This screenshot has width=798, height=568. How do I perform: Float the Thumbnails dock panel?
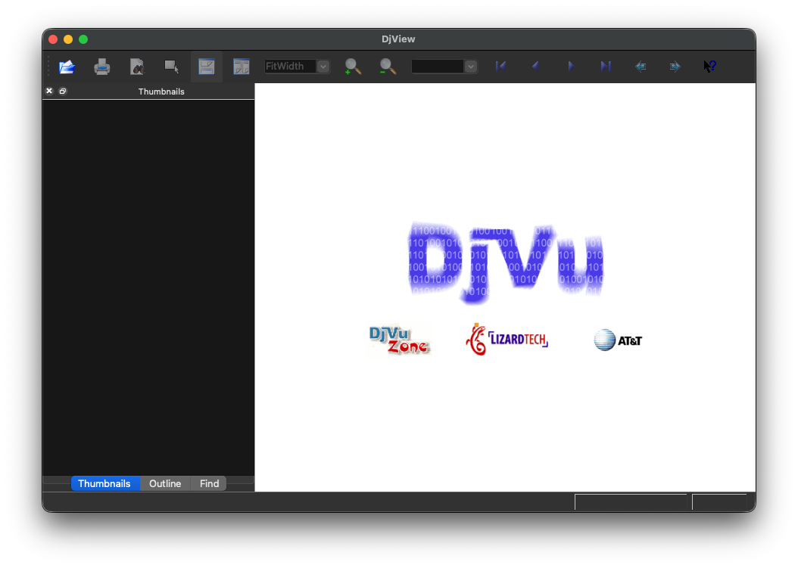[x=63, y=91]
